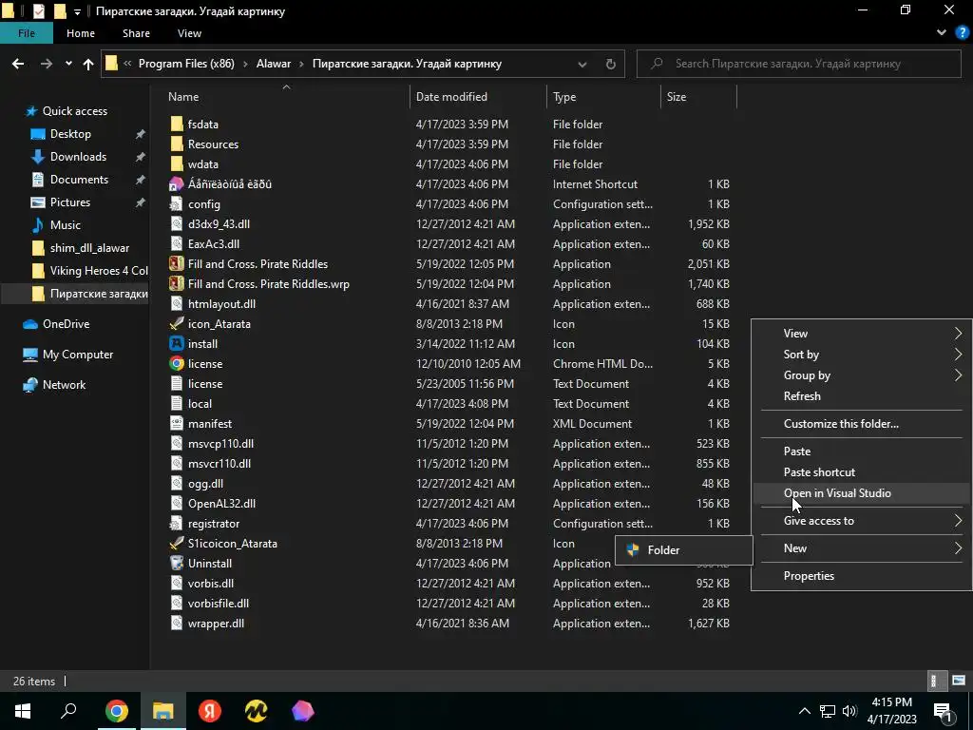Expand Give access to submenu
Screen dimensions: 973x730
coord(959,520)
